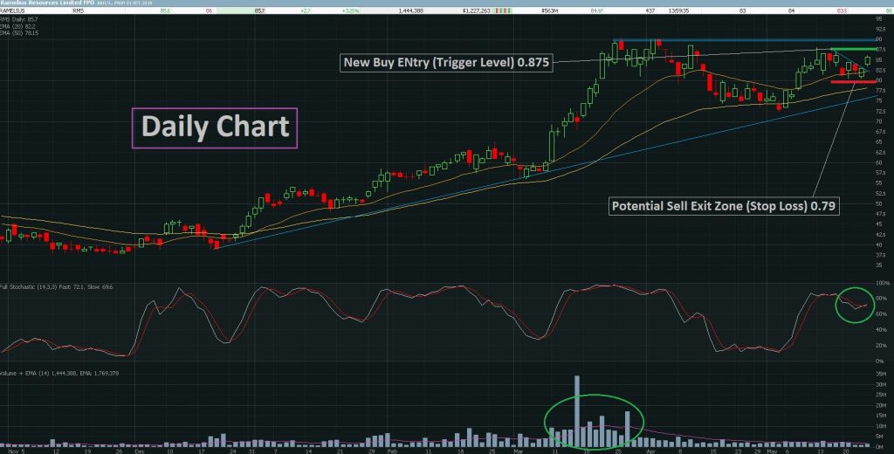Select the $563M market cap cell
This screenshot has width=894, height=454.
[x=548, y=10]
